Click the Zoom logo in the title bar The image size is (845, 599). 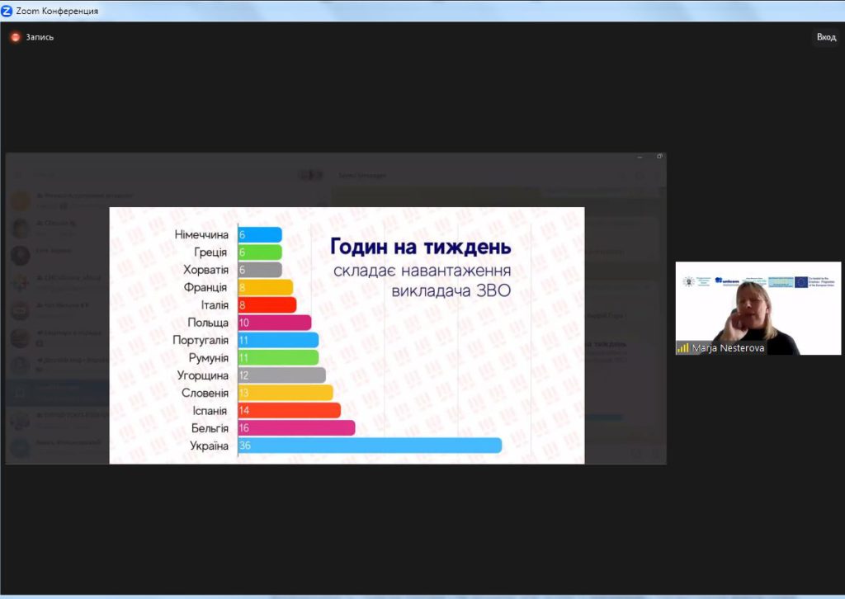7,11
